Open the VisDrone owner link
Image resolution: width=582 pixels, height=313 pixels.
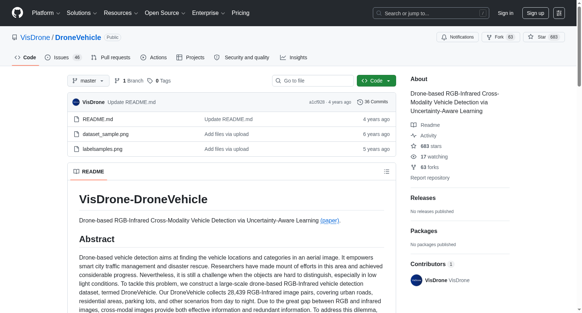point(35,37)
